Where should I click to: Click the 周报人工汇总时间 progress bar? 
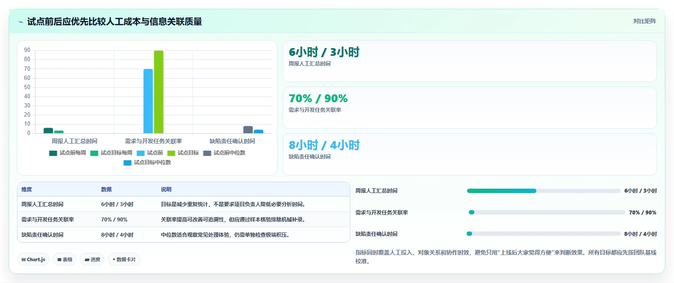tap(543, 191)
